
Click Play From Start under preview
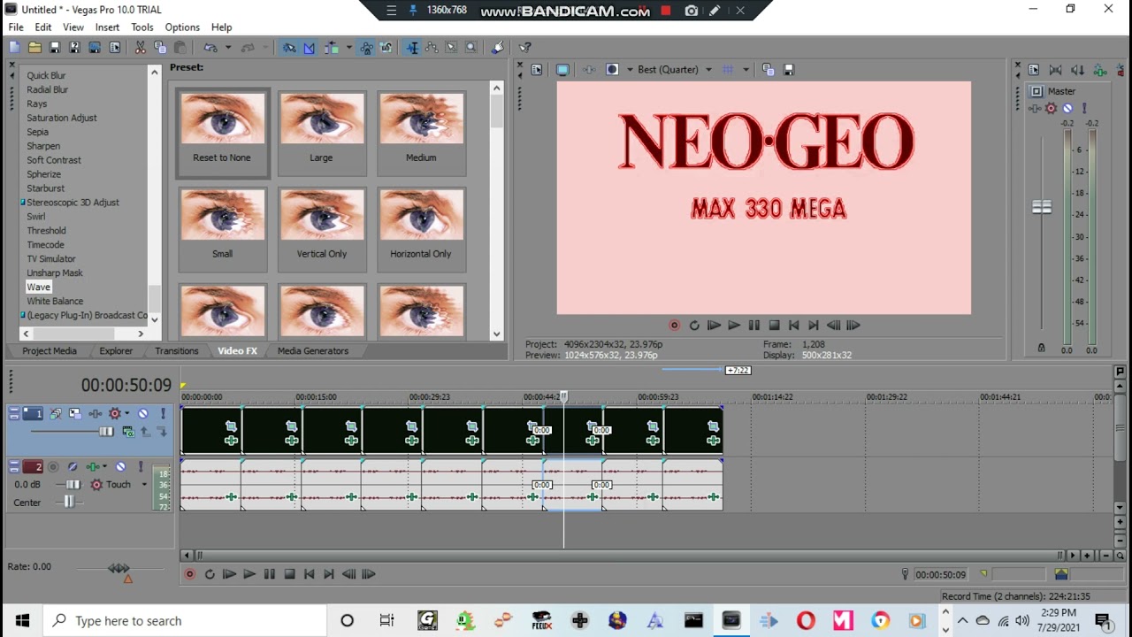click(x=714, y=326)
